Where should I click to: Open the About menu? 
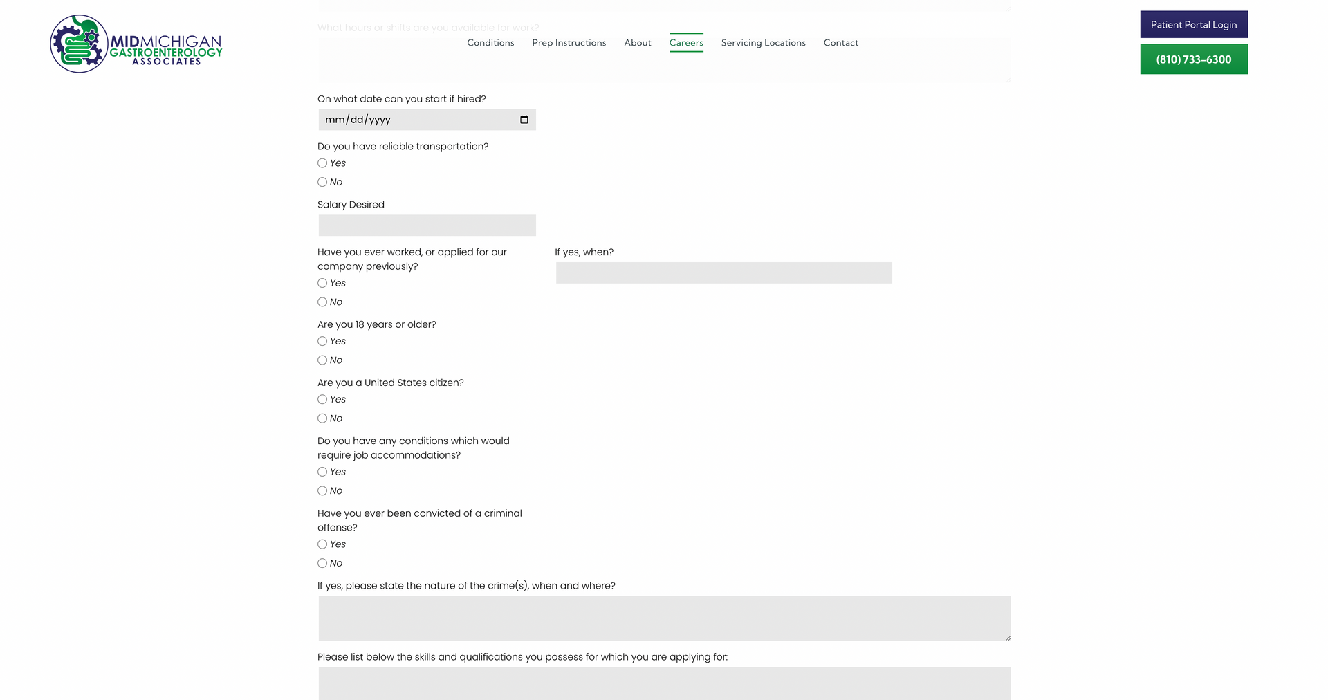tap(637, 43)
